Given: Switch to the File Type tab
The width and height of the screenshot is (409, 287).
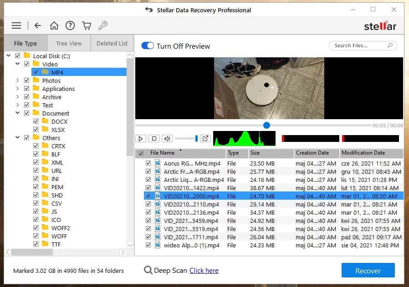Looking at the screenshot, I should 26,43.
